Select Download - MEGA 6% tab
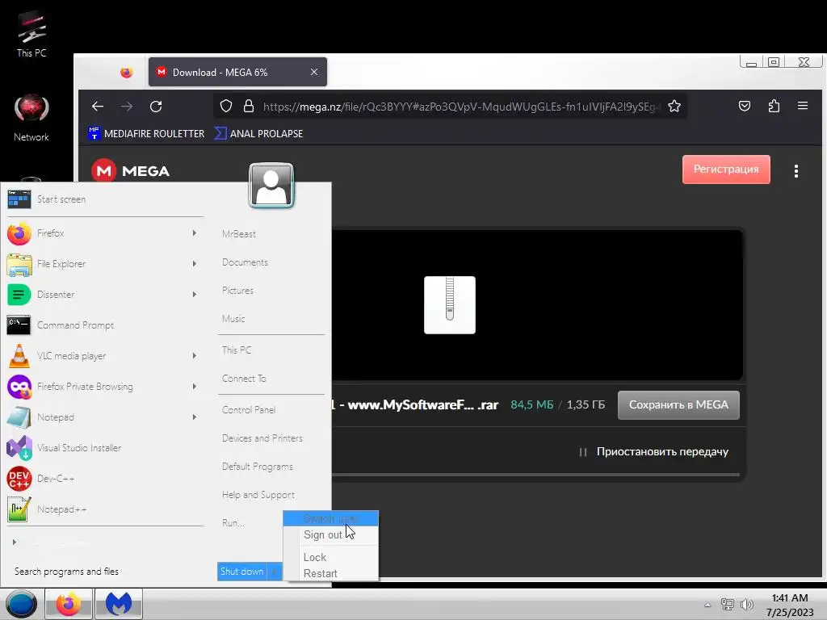 tap(237, 72)
